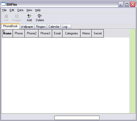The width and height of the screenshot is (137, 121).
Task: Switch to the Ringers tab
Action: click(x=41, y=27)
